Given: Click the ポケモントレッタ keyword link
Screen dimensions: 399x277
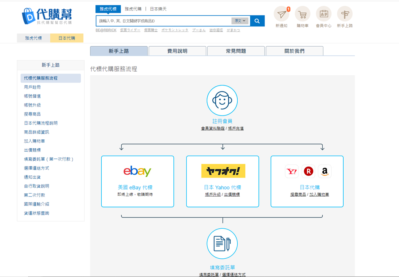Looking at the screenshot, I should click(x=175, y=30).
